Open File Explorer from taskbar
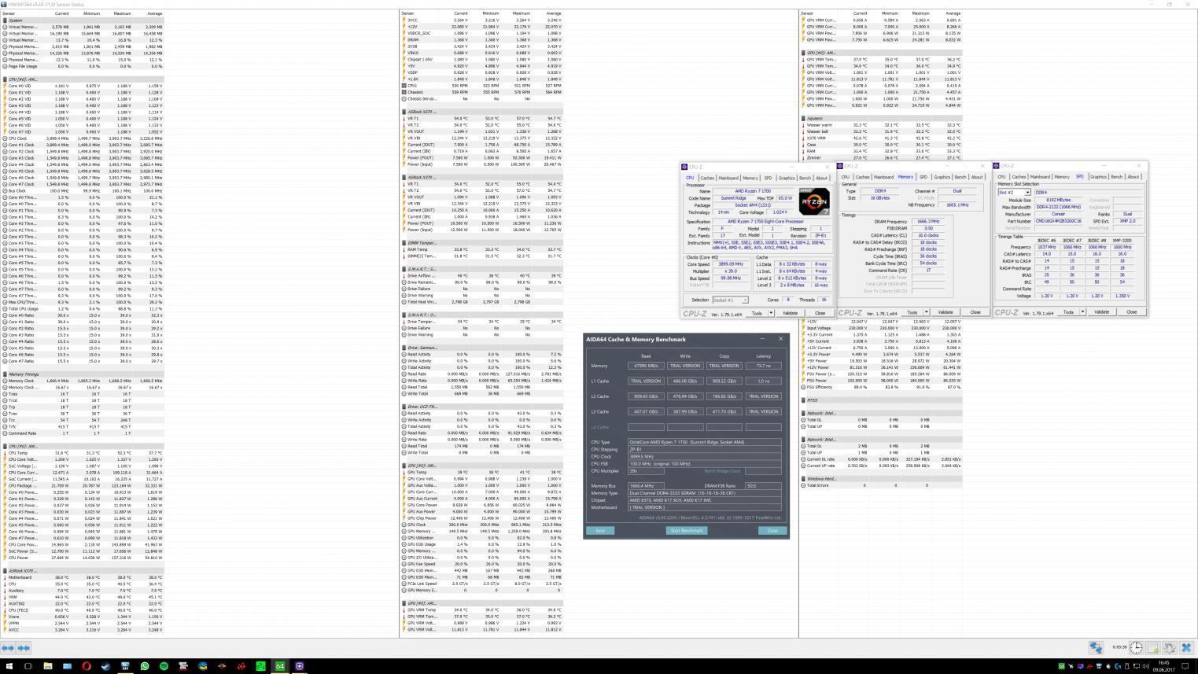 (48, 665)
